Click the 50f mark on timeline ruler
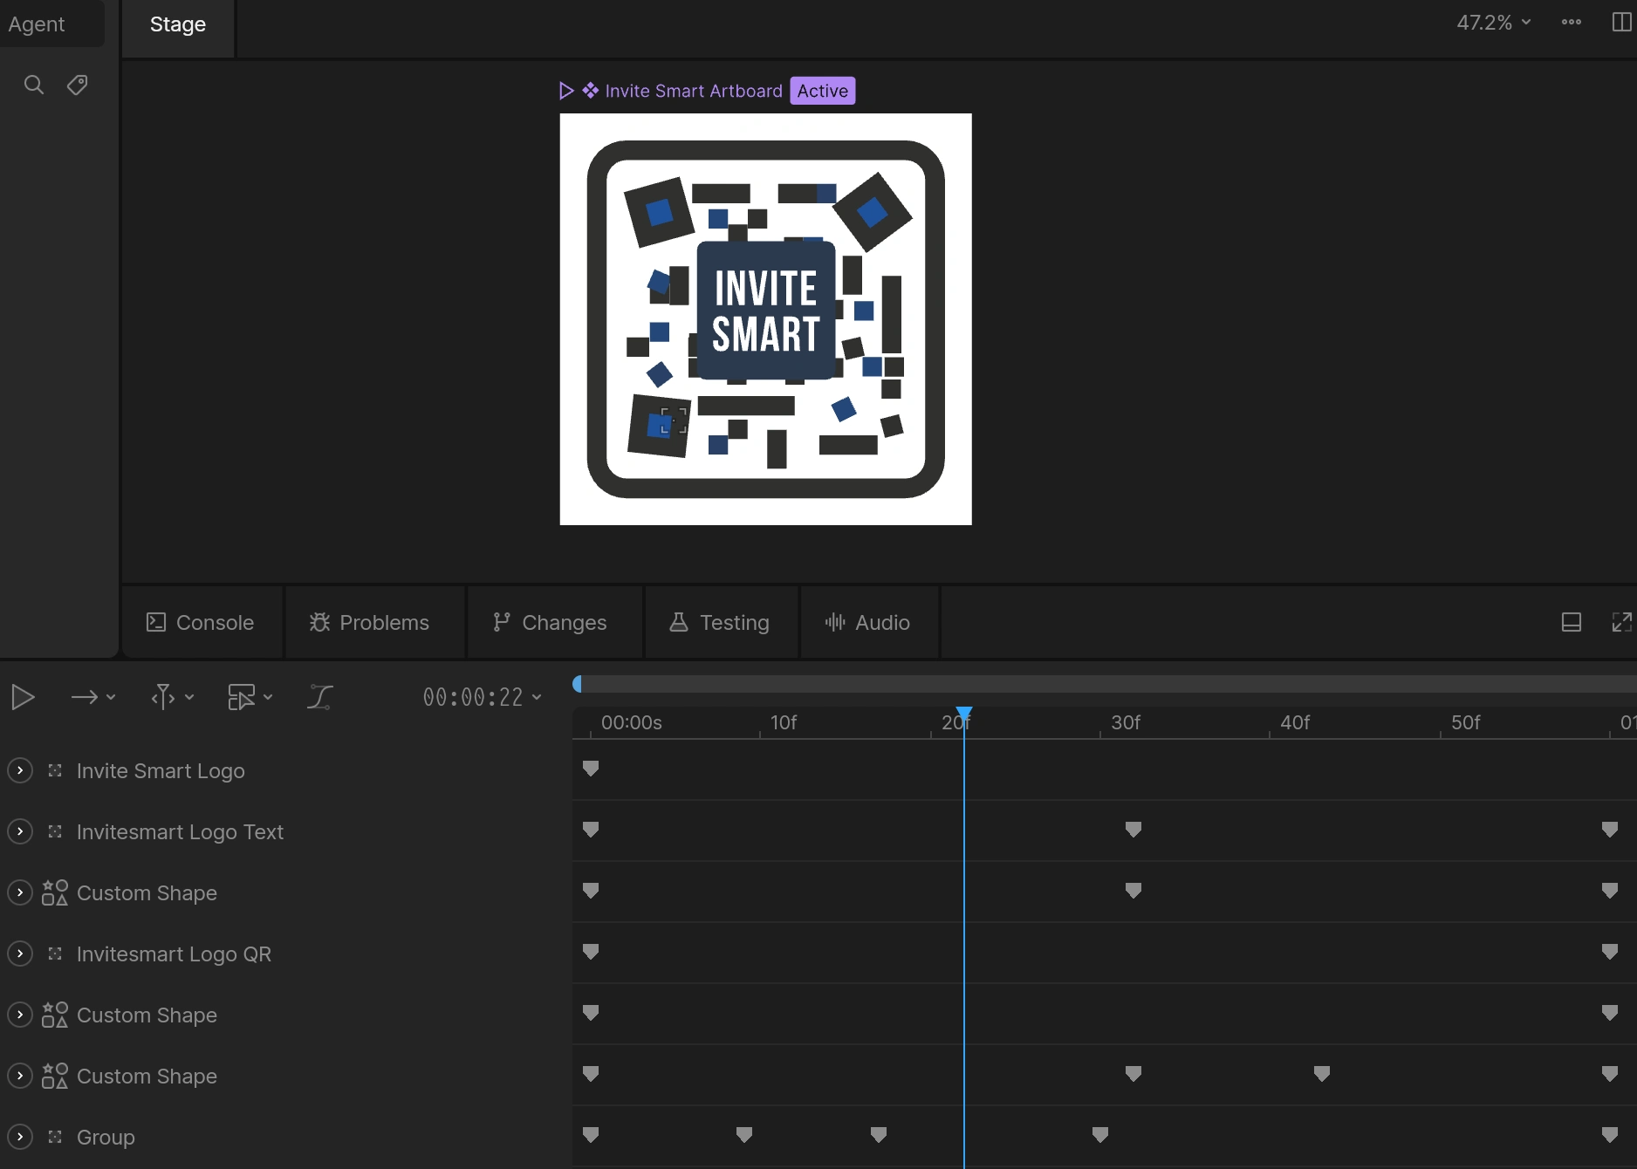1637x1169 pixels. [x=1466, y=722]
